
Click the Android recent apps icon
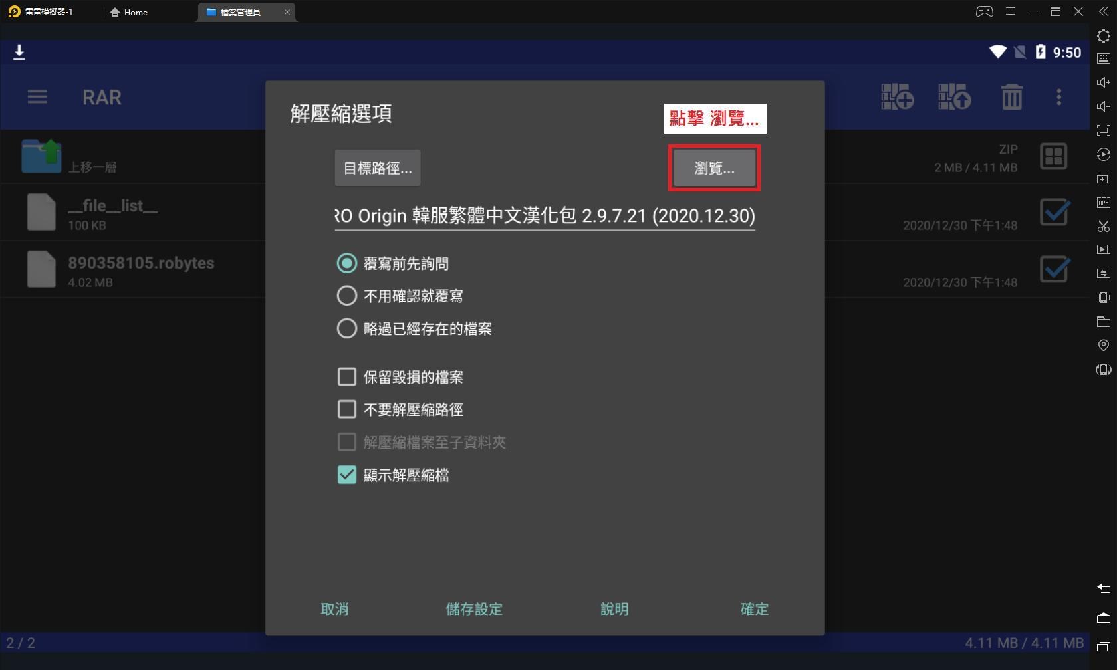[x=1103, y=646]
